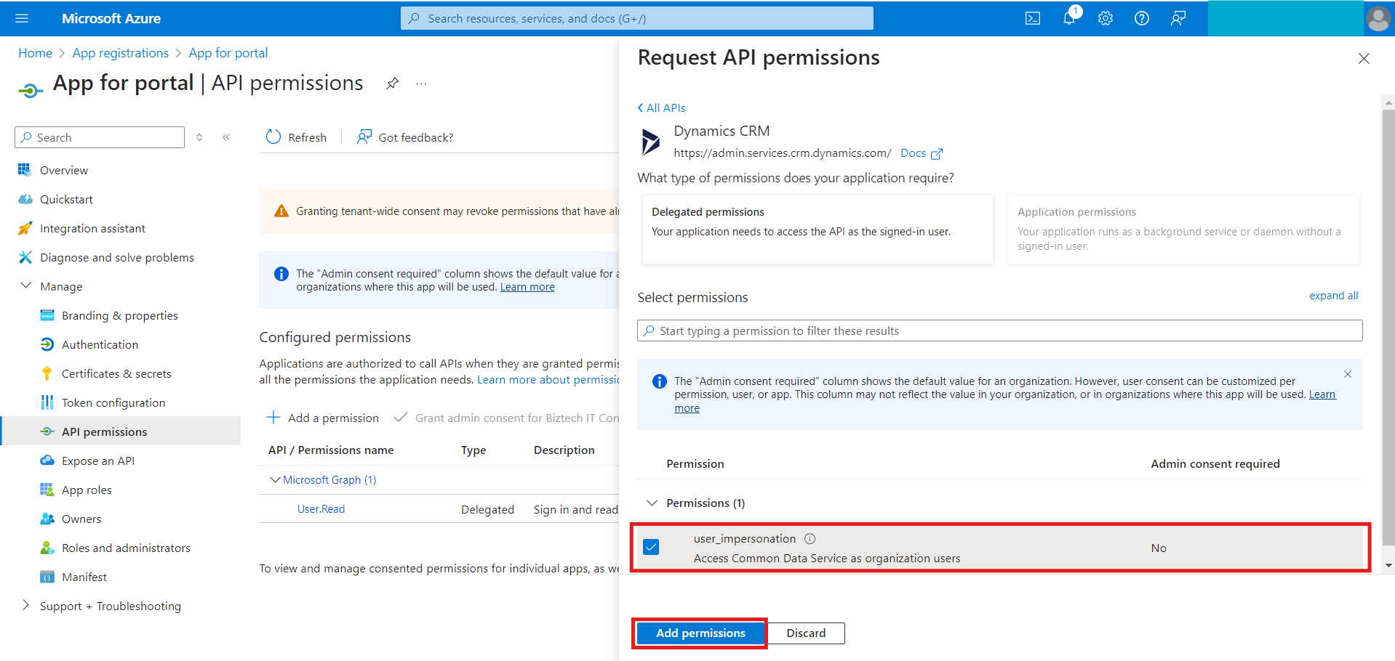Open Certificates & secrets menu item
The width and height of the screenshot is (1395, 661).
(x=116, y=373)
